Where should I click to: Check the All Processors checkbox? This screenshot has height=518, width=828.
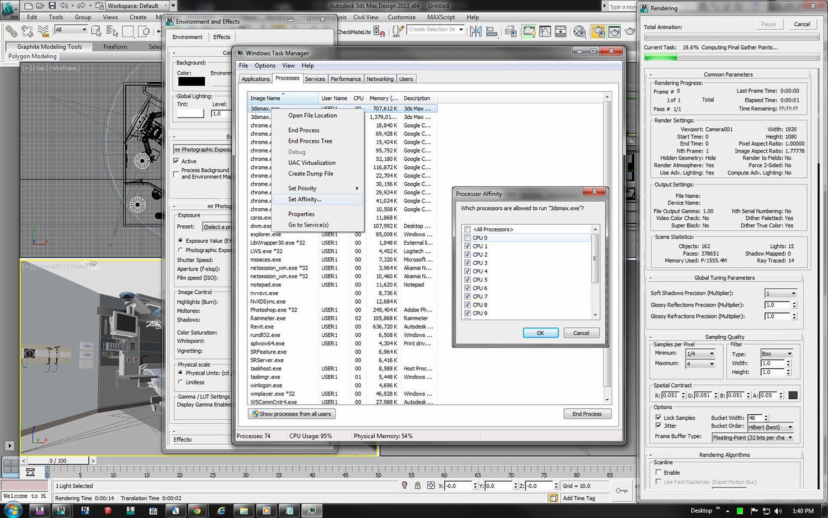(x=468, y=229)
